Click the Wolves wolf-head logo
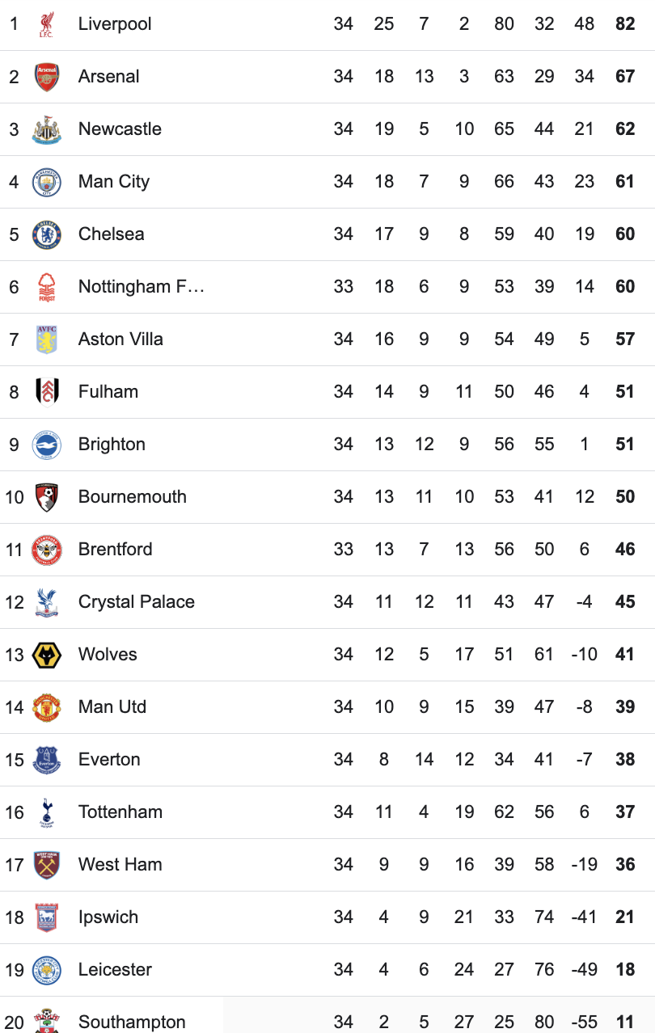This screenshot has width=655, height=1033. coord(47,655)
